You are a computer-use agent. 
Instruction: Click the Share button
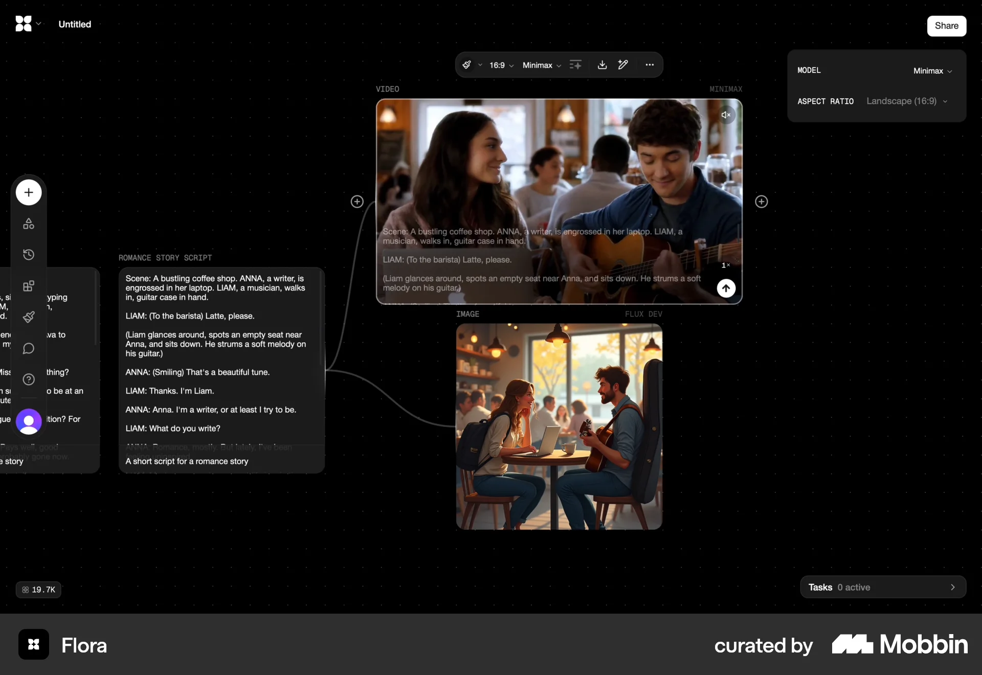[946, 26]
